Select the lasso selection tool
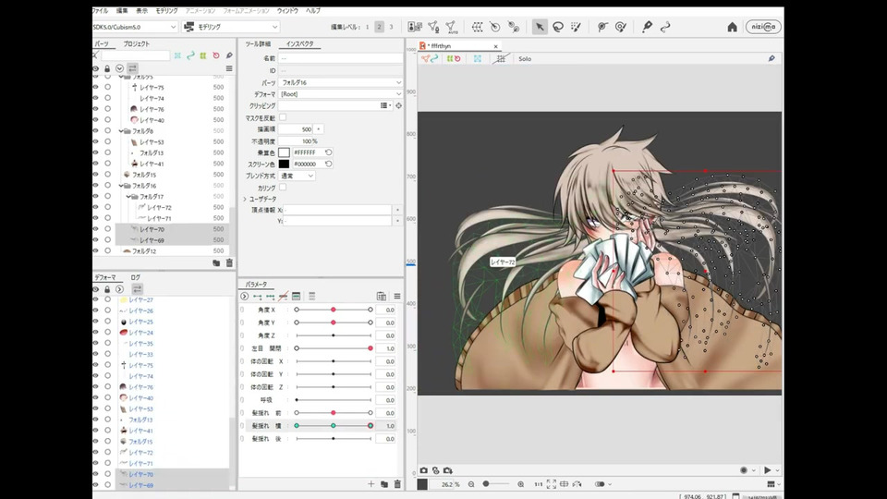 coord(558,27)
